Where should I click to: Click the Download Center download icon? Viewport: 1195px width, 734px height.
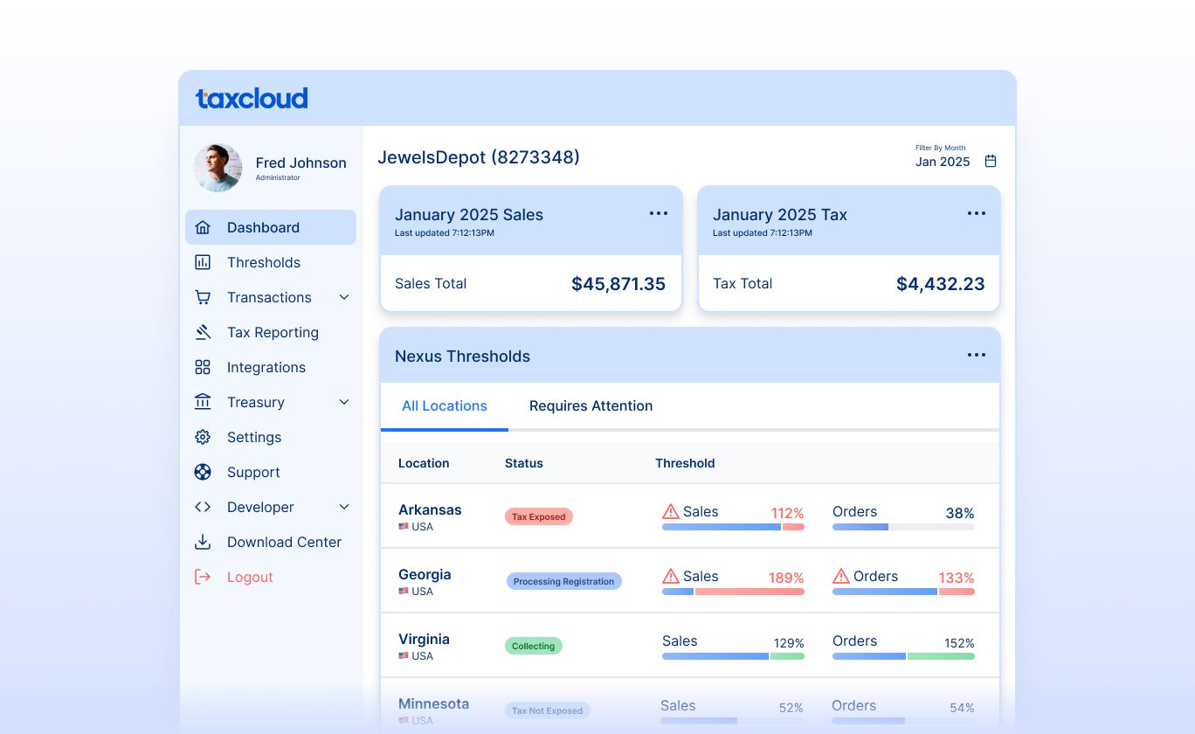[203, 542]
